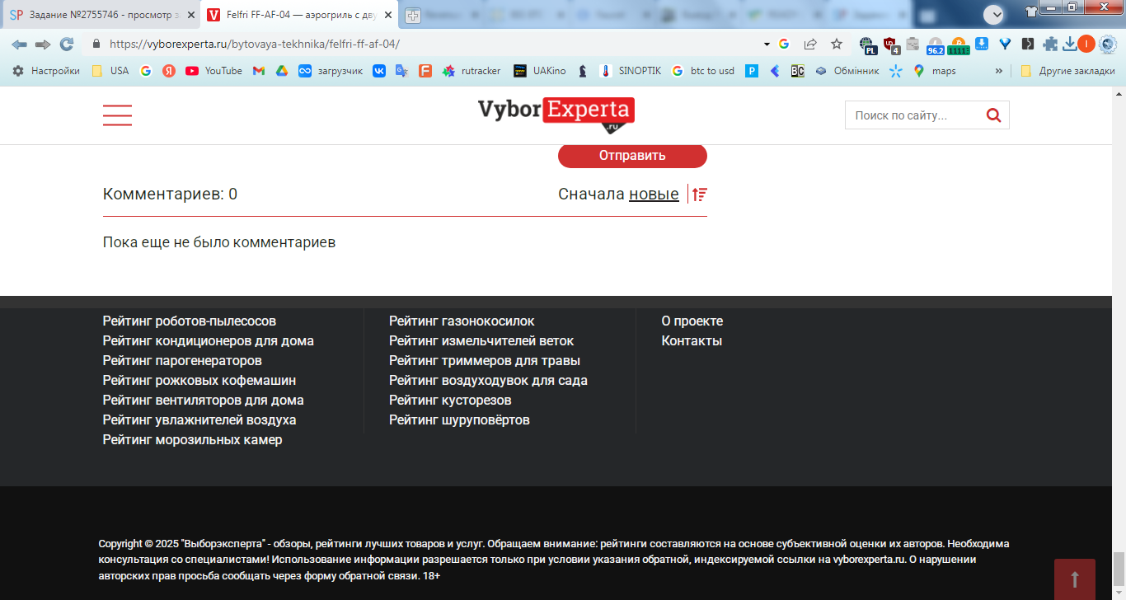Click the blue P bookmark icon
Image resolution: width=1126 pixels, height=600 pixels.
752,71
